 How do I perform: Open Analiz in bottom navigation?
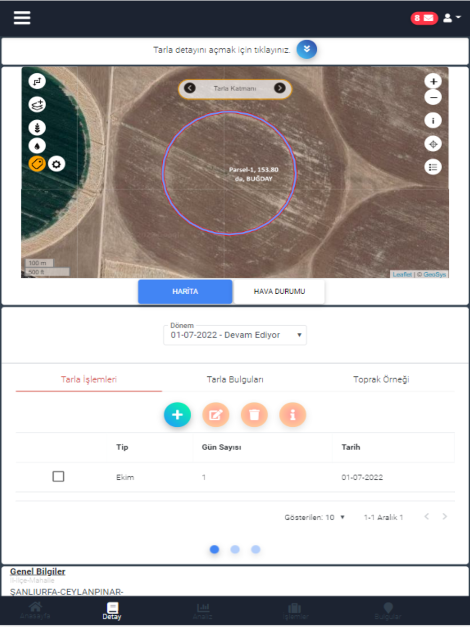pos(203,611)
